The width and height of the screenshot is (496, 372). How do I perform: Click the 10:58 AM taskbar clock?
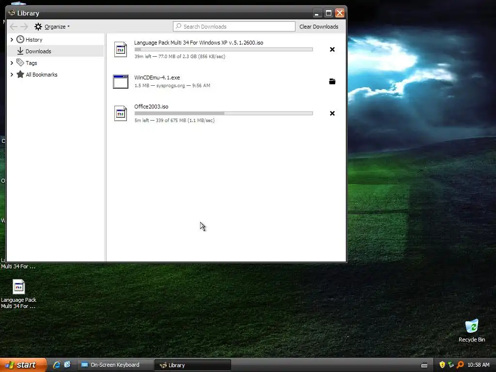coord(478,365)
